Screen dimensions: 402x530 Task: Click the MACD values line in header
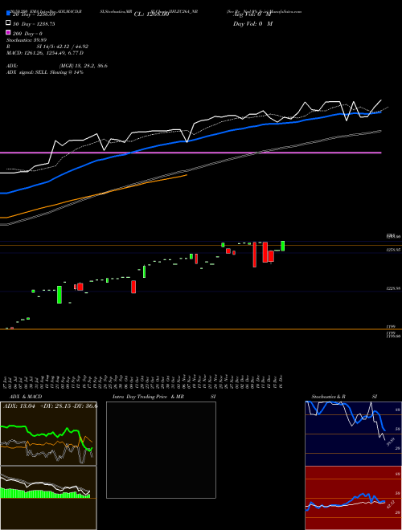click(45, 53)
